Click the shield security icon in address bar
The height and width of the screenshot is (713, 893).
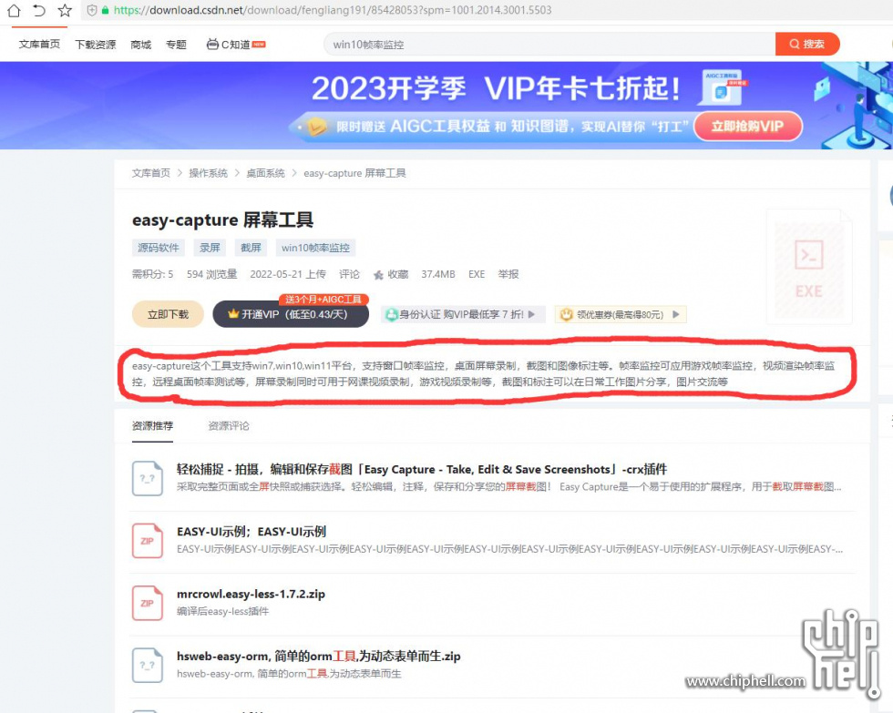click(92, 10)
